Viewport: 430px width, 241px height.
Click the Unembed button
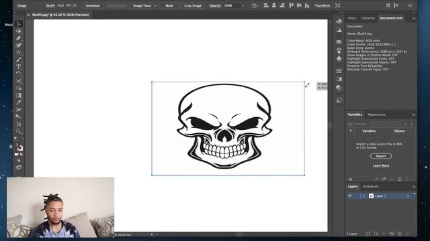(93, 5)
